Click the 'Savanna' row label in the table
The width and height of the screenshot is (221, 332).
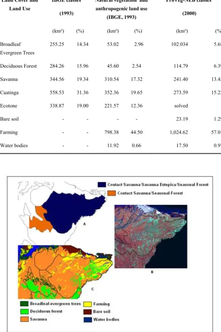pos(9,80)
